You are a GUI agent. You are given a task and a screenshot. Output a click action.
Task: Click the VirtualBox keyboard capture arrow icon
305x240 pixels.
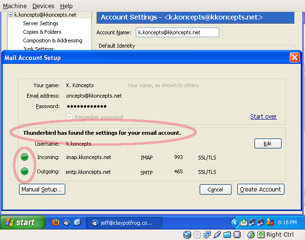(261, 235)
